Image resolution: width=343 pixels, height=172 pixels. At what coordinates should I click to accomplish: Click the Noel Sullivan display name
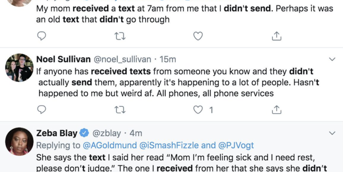63,60
